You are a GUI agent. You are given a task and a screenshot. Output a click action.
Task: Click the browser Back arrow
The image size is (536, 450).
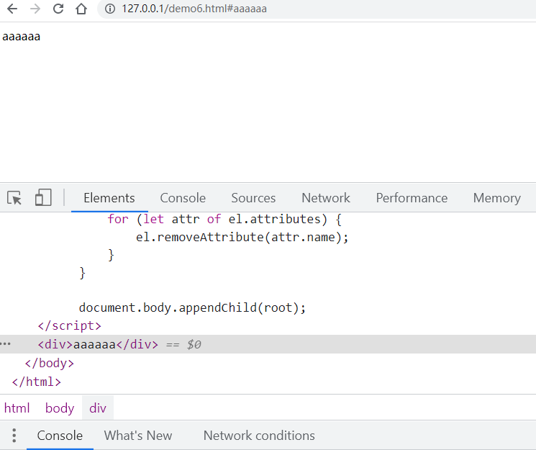pos(12,9)
